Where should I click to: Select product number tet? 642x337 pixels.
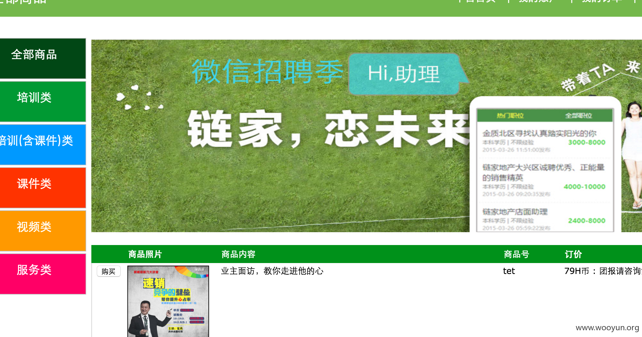click(x=509, y=271)
